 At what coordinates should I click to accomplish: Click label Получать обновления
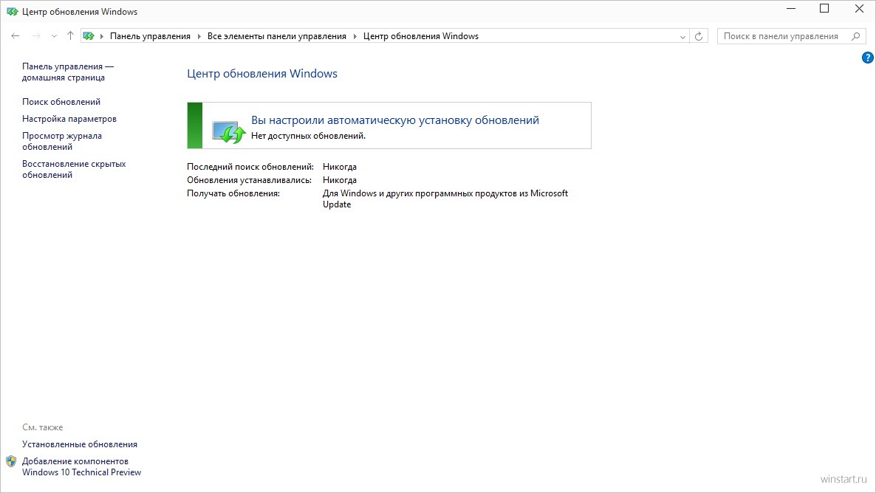pos(233,194)
